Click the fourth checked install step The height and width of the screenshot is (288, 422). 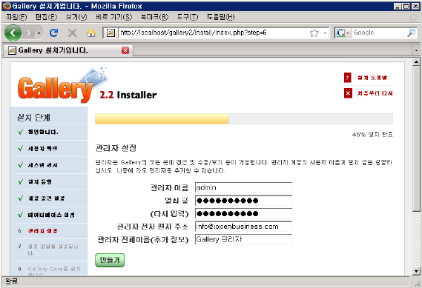40,181
